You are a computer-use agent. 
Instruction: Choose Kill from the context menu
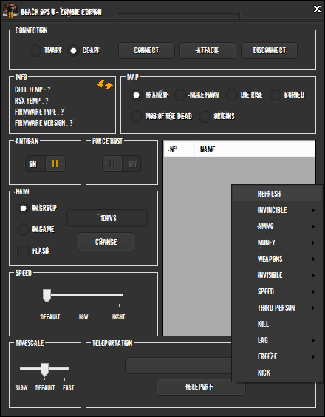(x=277, y=324)
